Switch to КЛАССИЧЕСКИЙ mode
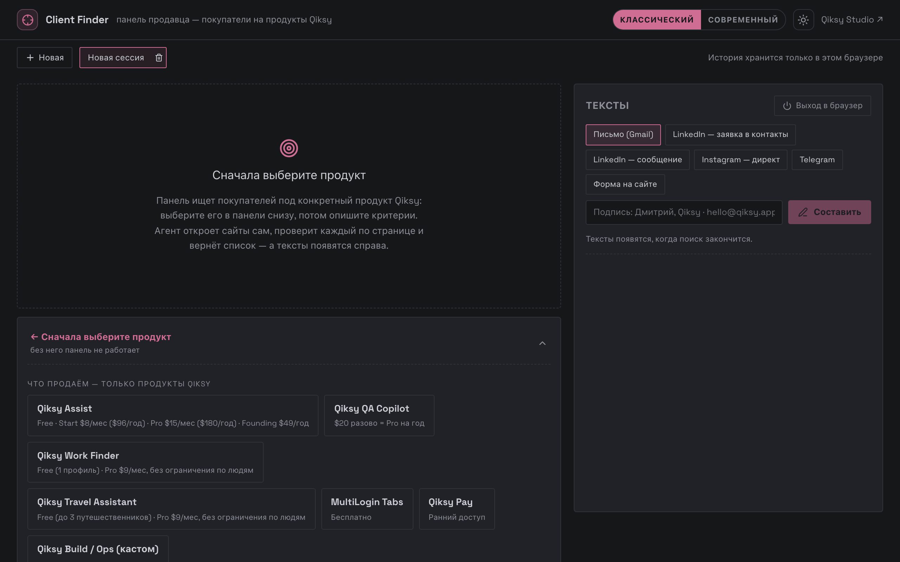Image resolution: width=900 pixels, height=562 pixels. tap(657, 20)
